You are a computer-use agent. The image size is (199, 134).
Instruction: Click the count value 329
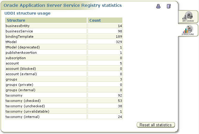119,42
